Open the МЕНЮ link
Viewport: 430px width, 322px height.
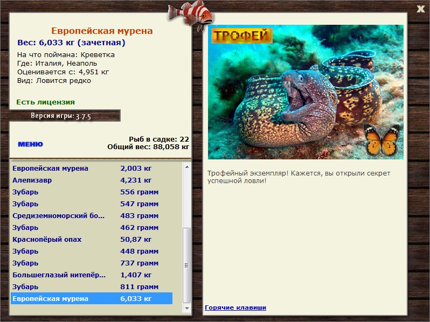click(x=30, y=144)
